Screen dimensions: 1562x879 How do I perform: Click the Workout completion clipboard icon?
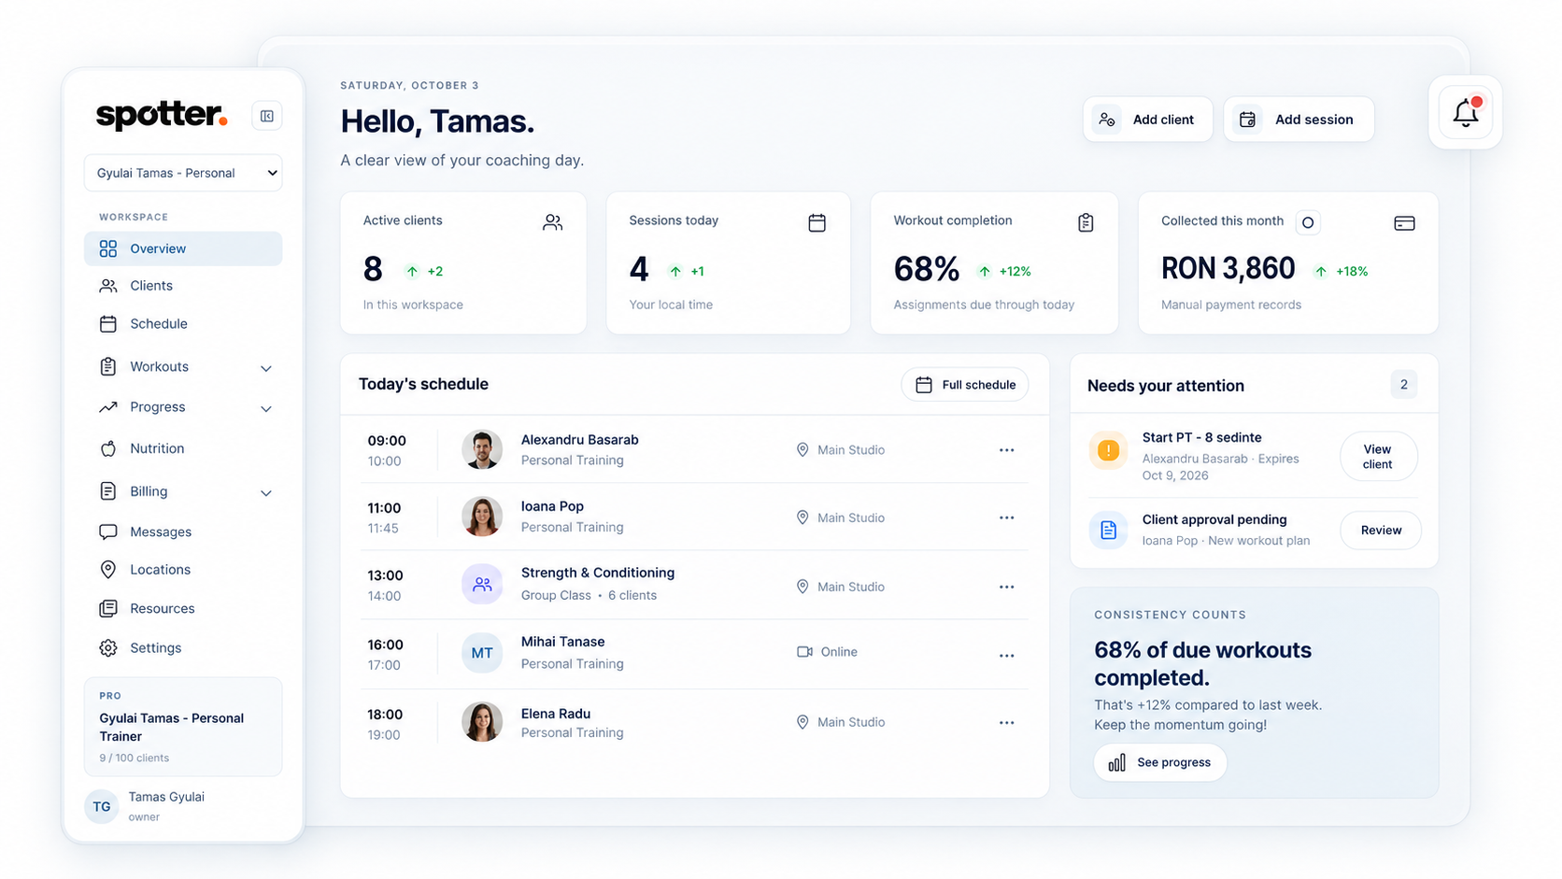pos(1086,222)
